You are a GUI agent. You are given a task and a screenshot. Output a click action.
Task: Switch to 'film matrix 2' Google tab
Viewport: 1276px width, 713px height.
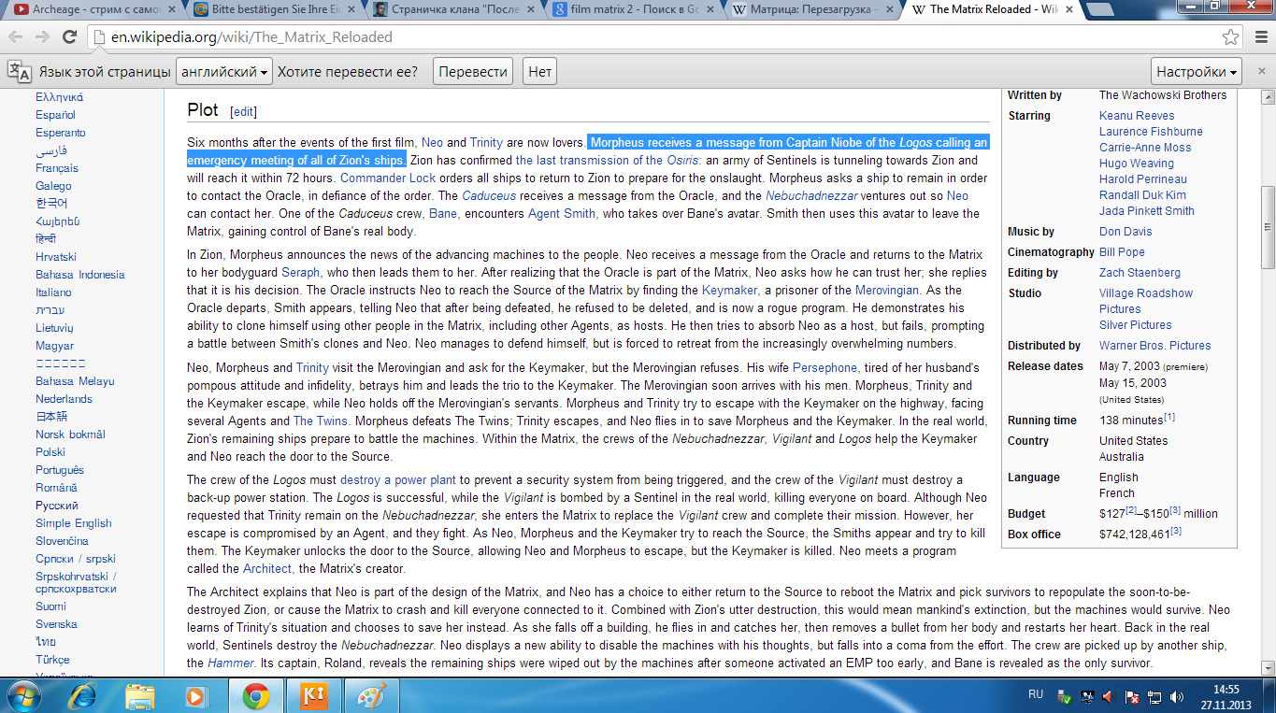tap(632, 9)
